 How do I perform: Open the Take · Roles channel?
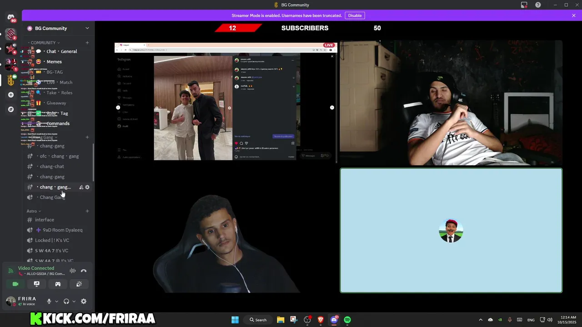coord(58,93)
